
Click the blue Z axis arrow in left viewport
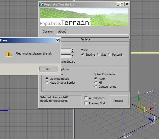(5, 110)
